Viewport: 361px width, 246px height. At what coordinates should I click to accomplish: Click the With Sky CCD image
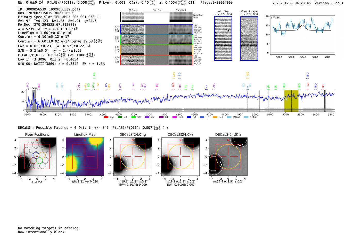coord(223,38)
